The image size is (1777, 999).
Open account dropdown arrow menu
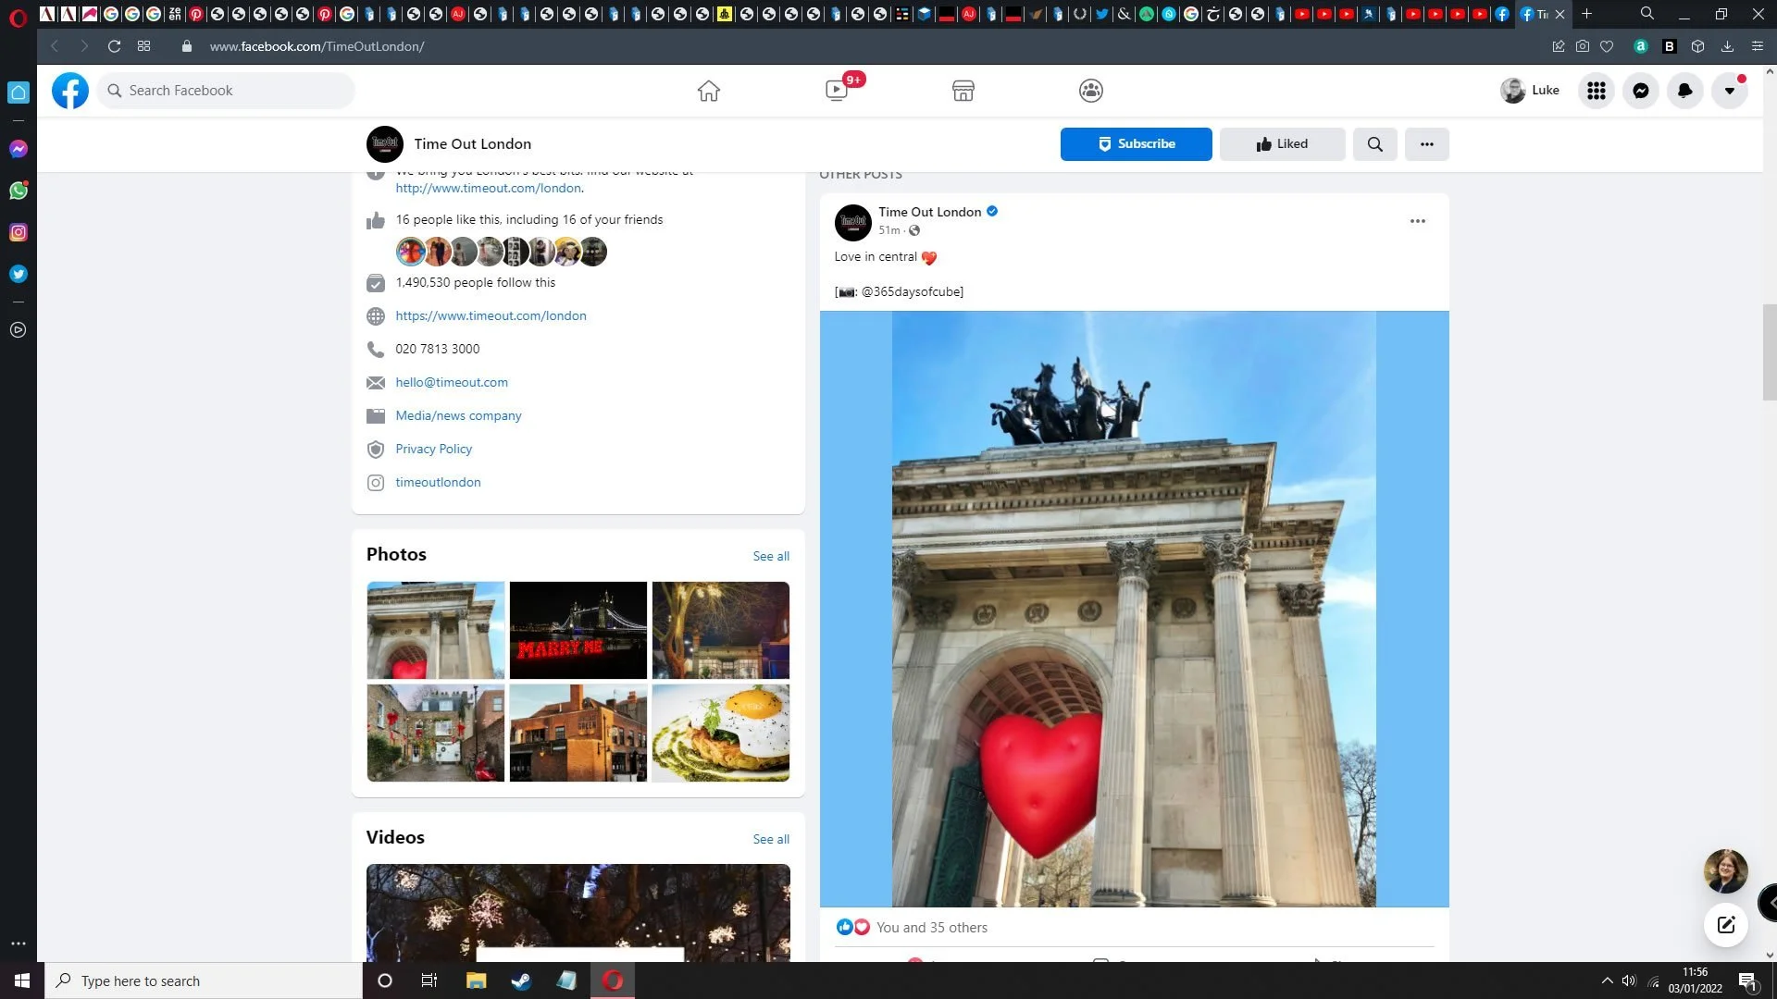point(1729,91)
